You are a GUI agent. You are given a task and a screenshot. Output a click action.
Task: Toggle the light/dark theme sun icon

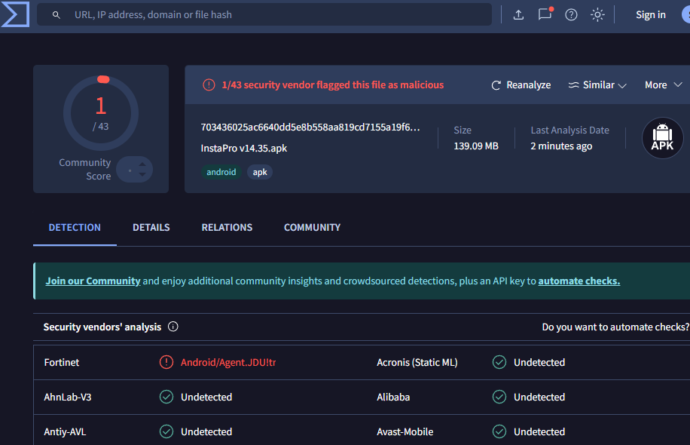coord(597,14)
